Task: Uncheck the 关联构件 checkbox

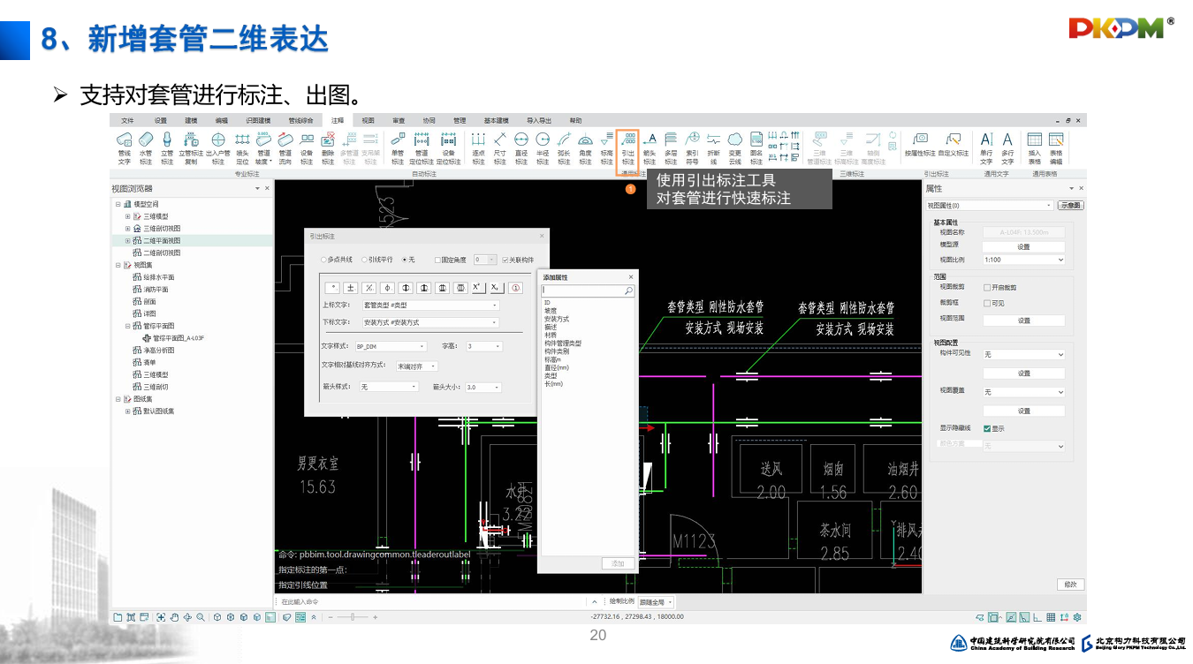Action: pos(505,260)
